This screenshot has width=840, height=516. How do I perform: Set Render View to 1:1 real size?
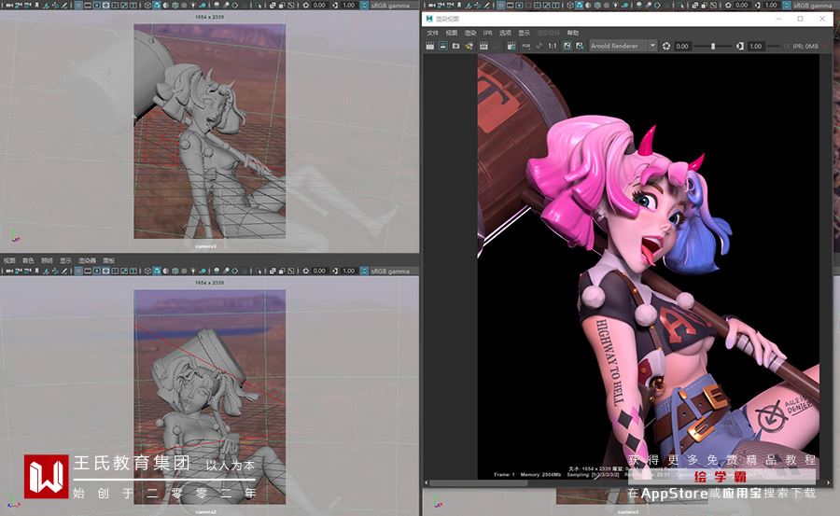[553, 46]
